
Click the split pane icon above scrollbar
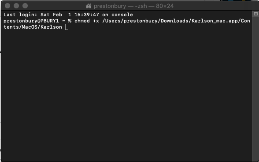tap(255, 14)
